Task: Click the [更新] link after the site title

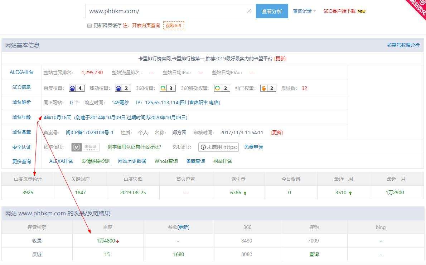Action: (x=280, y=59)
